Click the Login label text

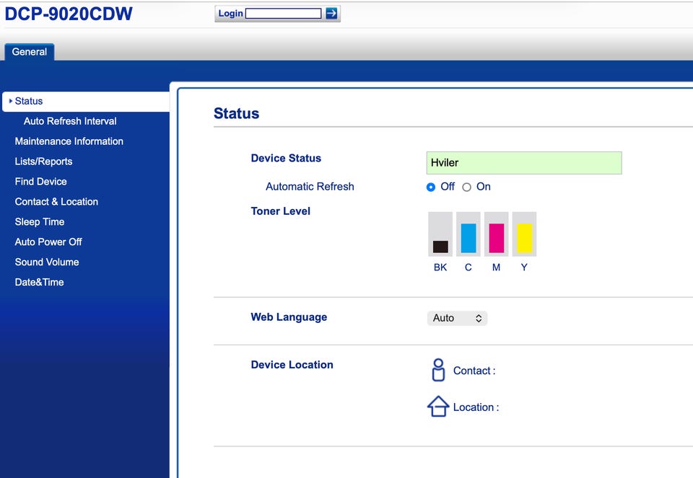click(231, 14)
